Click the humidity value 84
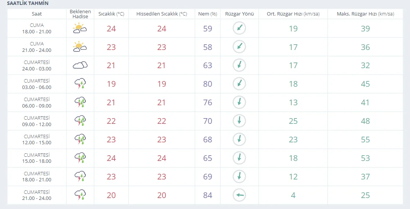The width and height of the screenshot is (410, 209). [x=207, y=195]
